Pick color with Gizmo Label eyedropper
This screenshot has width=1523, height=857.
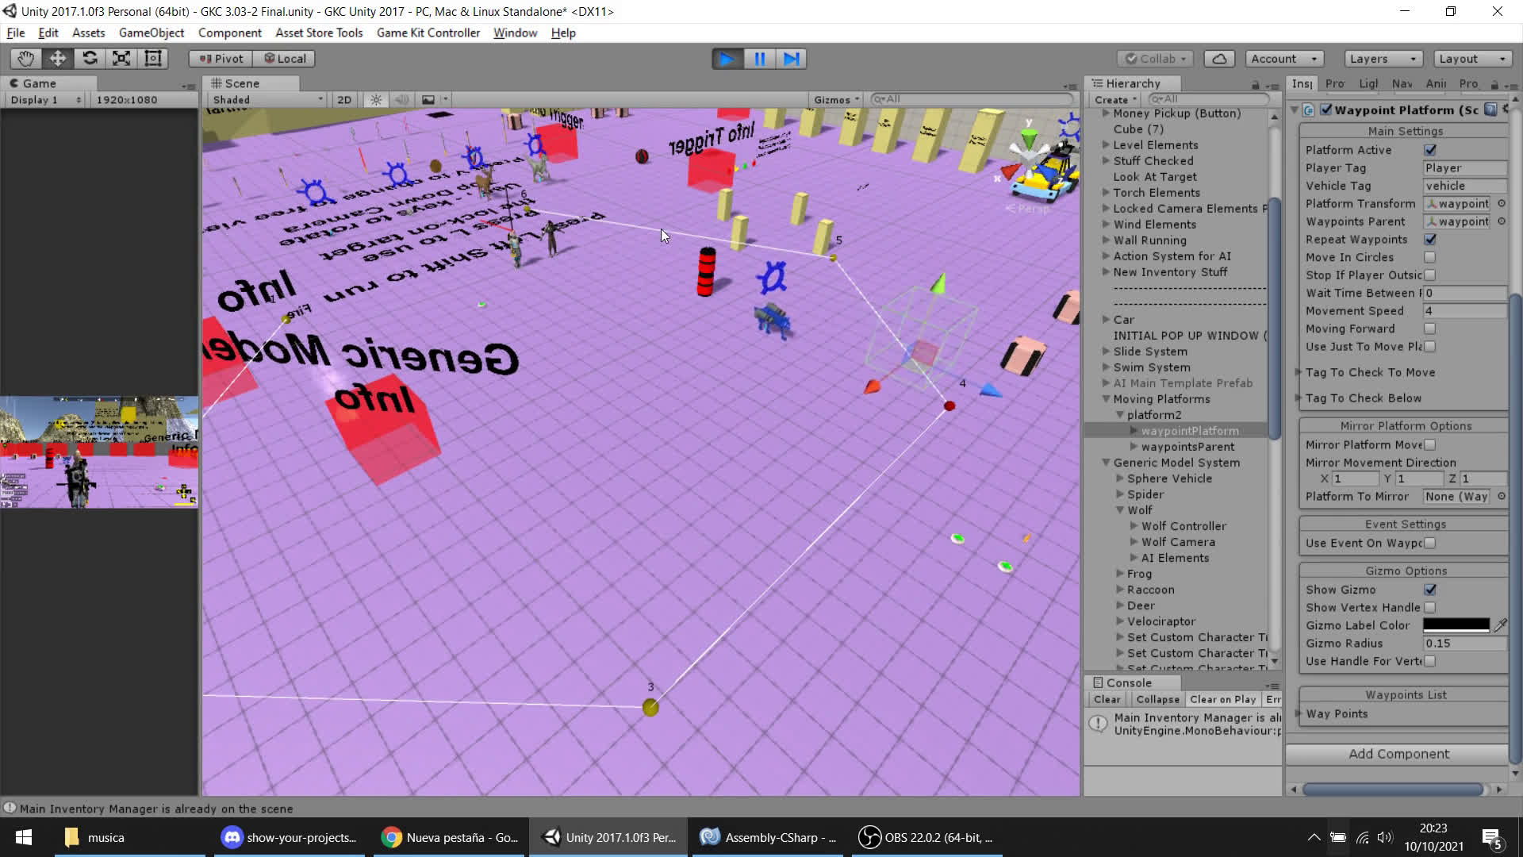click(1500, 625)
